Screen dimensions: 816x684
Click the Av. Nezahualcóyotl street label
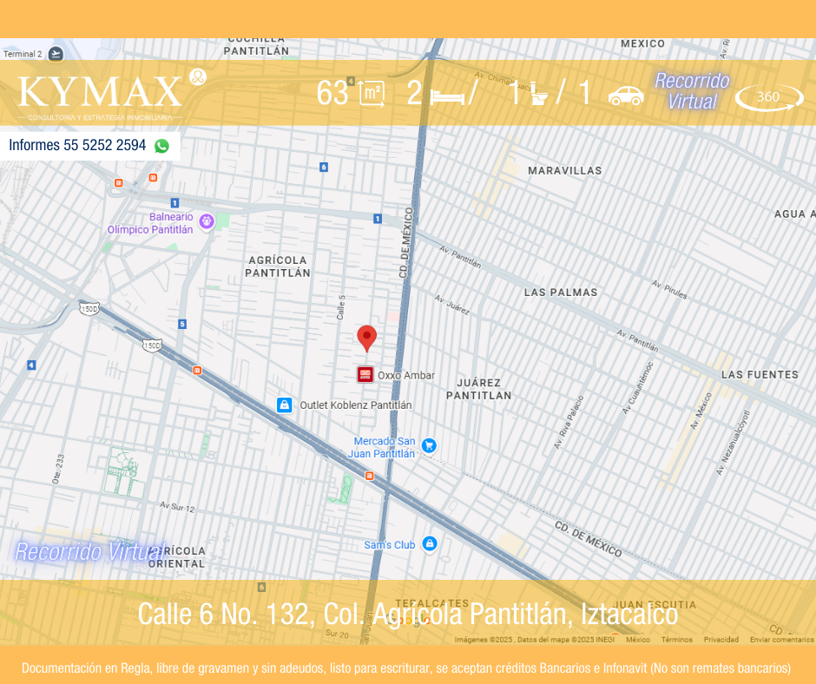pyautogui.click(x=733, y=443)
